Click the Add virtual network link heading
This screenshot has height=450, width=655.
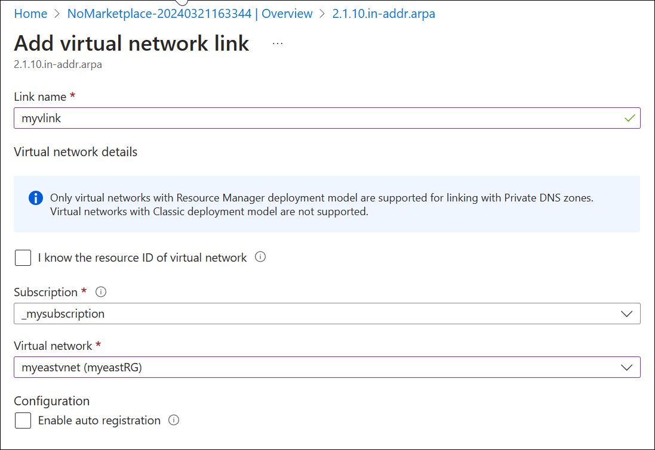tap(131, 44)
